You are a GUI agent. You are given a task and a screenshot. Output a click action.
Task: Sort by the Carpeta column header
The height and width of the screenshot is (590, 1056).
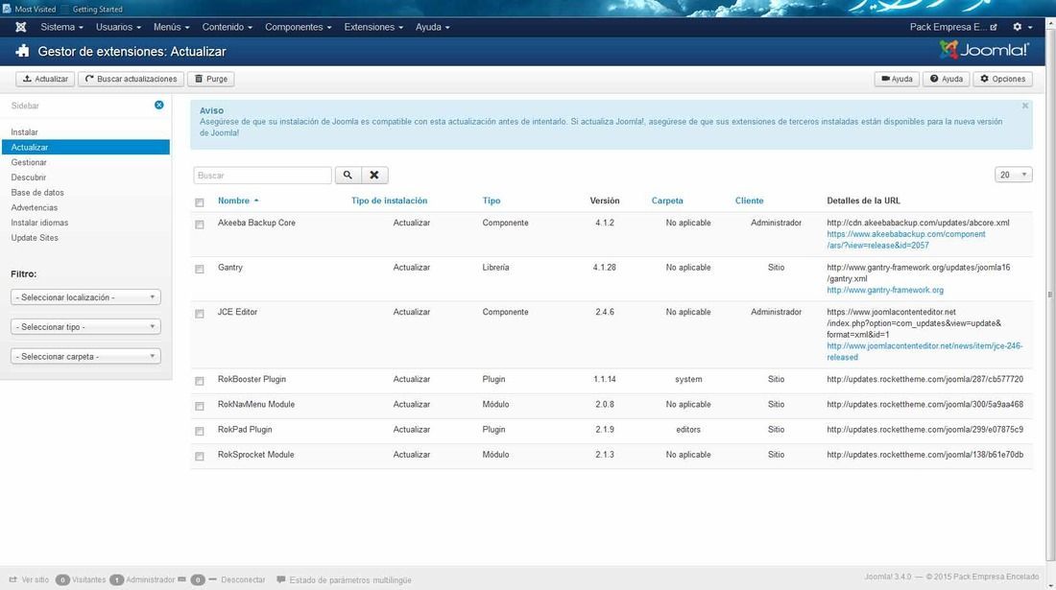(667, 201)
